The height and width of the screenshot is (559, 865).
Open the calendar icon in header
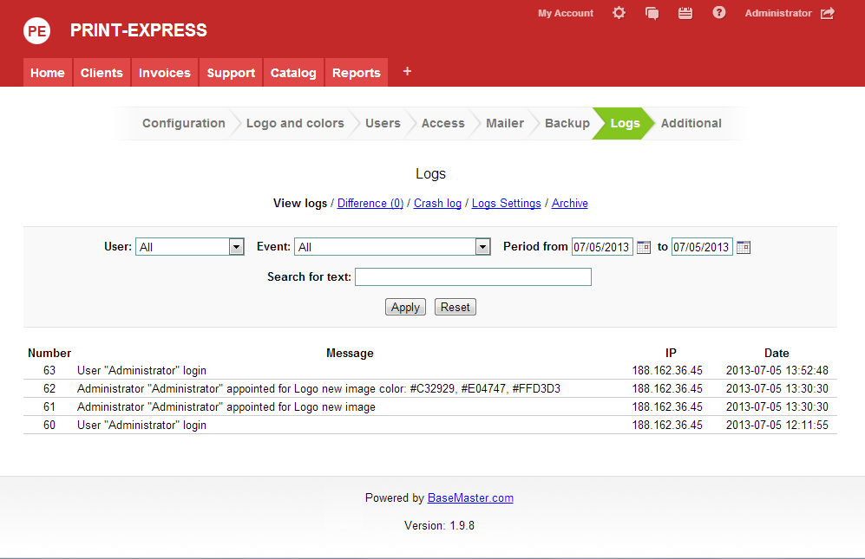(x=685, y=13)
